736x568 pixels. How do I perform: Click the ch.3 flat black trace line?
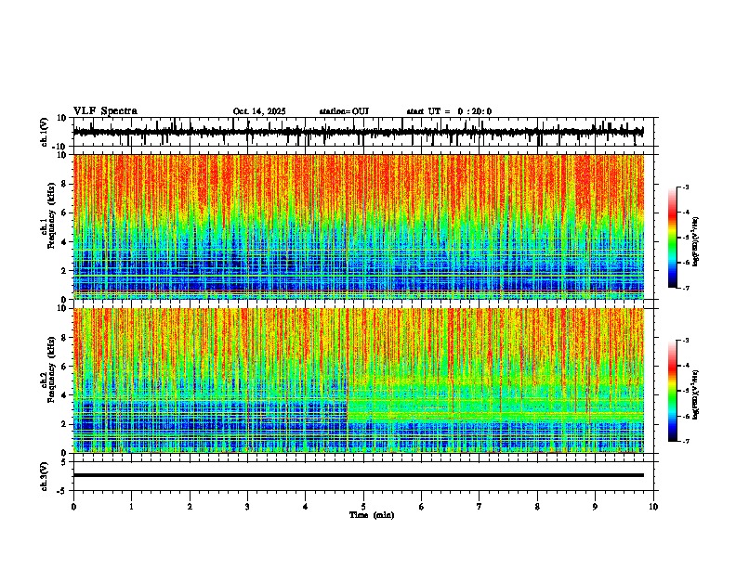[x=358, y=475]
